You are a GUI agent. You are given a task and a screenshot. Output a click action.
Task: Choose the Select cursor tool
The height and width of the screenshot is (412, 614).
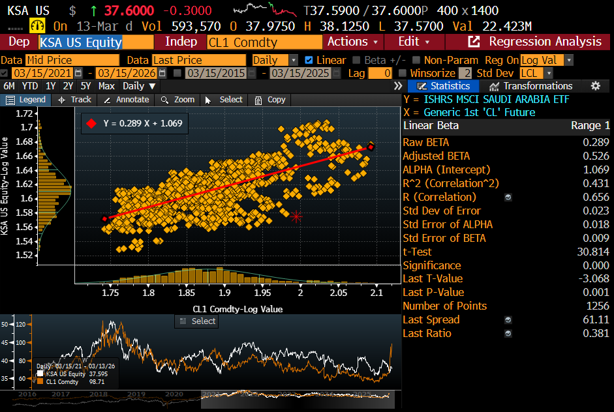[223, 100]
